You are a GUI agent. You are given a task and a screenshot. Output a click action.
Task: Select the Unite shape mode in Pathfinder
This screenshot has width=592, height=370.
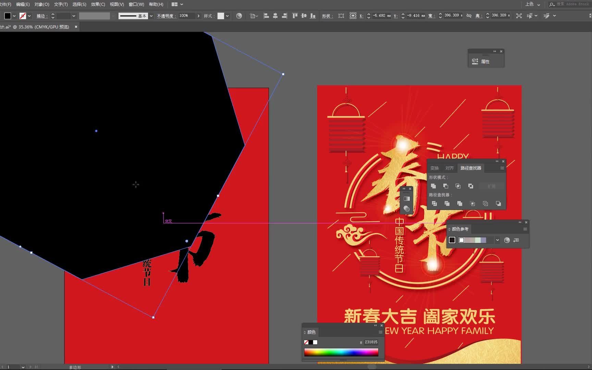433,186
